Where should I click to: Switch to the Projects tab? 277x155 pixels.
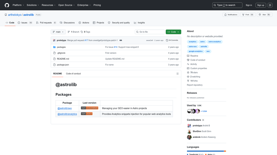[98, 23]
